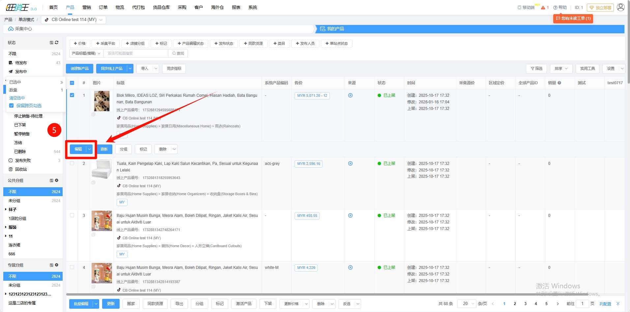Click the alert warning triangle icon in header
This screenshot has width=630, height=312.
click(543, 8)
